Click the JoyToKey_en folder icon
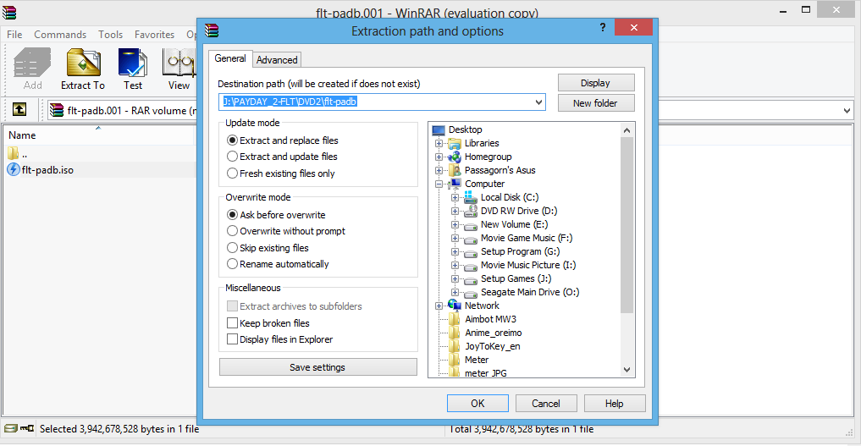The height and width of the screenshot is (446, 861). pyautogui.click(x=454, y=346)
